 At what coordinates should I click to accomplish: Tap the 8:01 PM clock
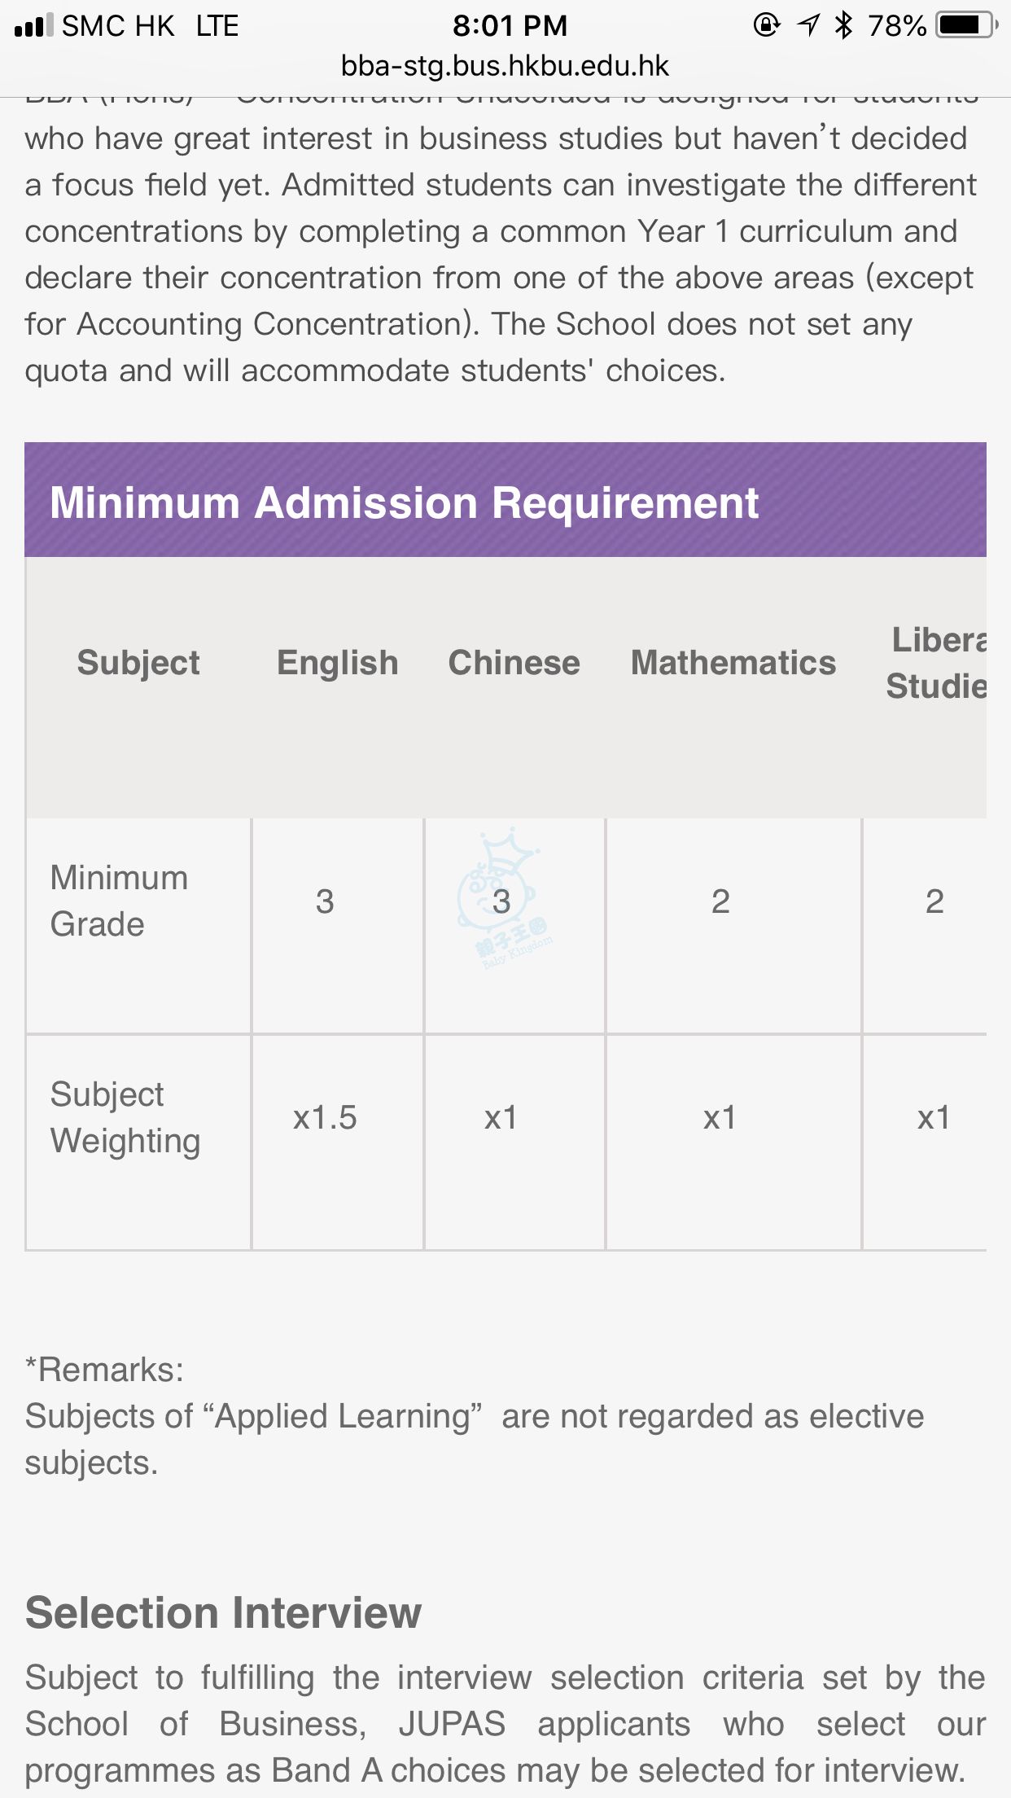(510, 26)
